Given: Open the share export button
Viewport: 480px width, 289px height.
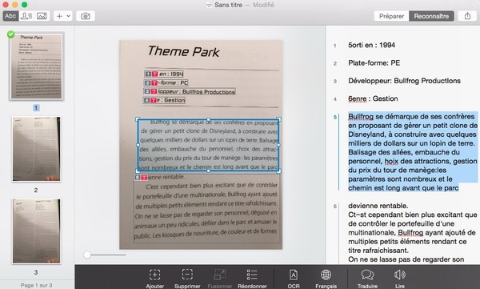Looking at the screenshot, I should tap(467, 16).
